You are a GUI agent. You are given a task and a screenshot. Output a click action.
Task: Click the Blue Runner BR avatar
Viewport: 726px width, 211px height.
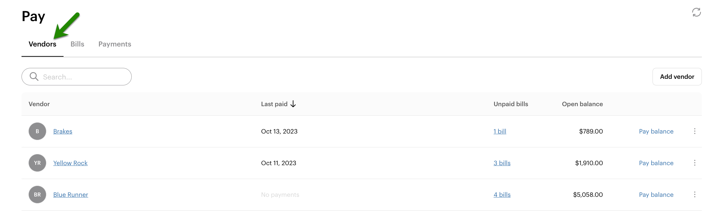click(37, 195)
